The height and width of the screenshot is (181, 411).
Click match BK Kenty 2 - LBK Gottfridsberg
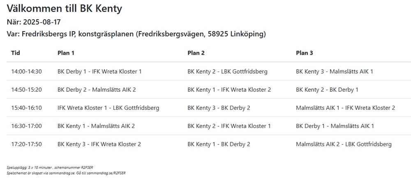(x=227, y=72)
